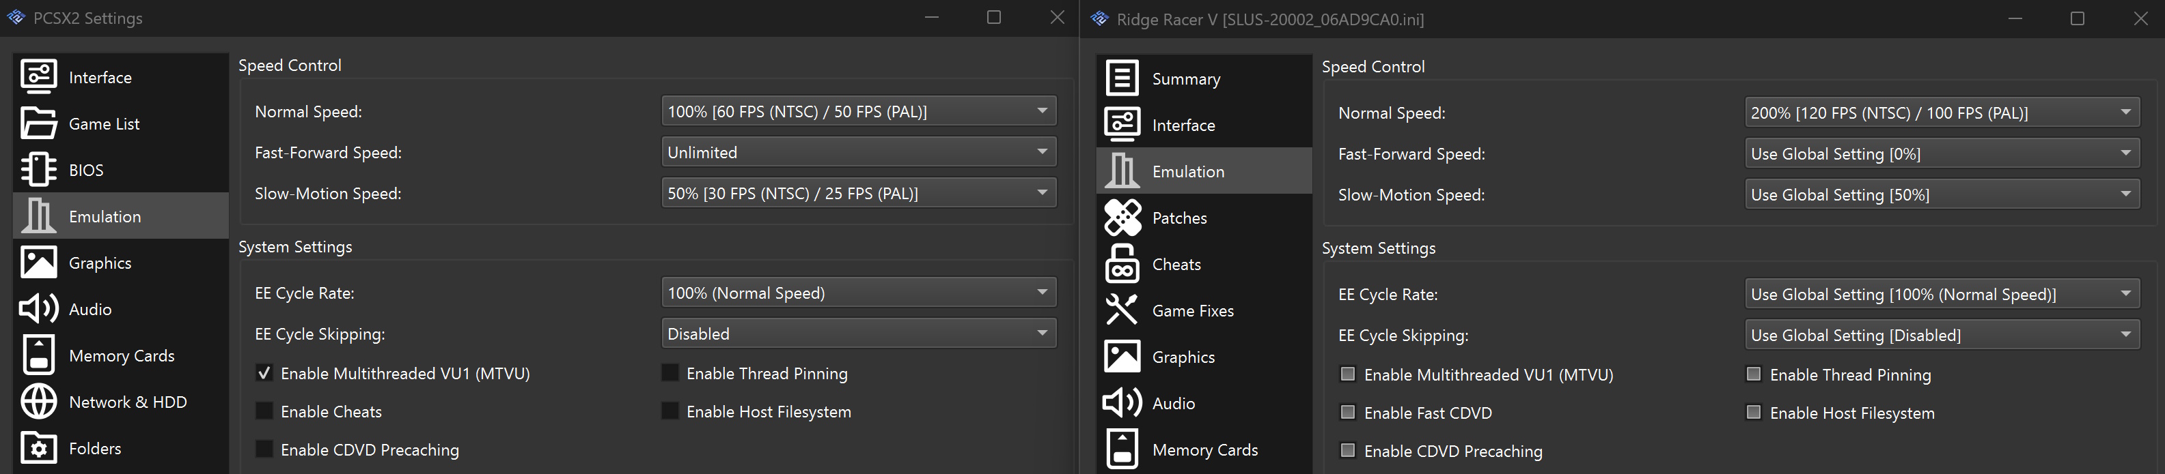Viewport: 2165px width, 474px height.
Task: Click the Ridge Racer V [SLUS-20002_06AD9CA0.ini] title
Action: click(x=1270, y=19)
